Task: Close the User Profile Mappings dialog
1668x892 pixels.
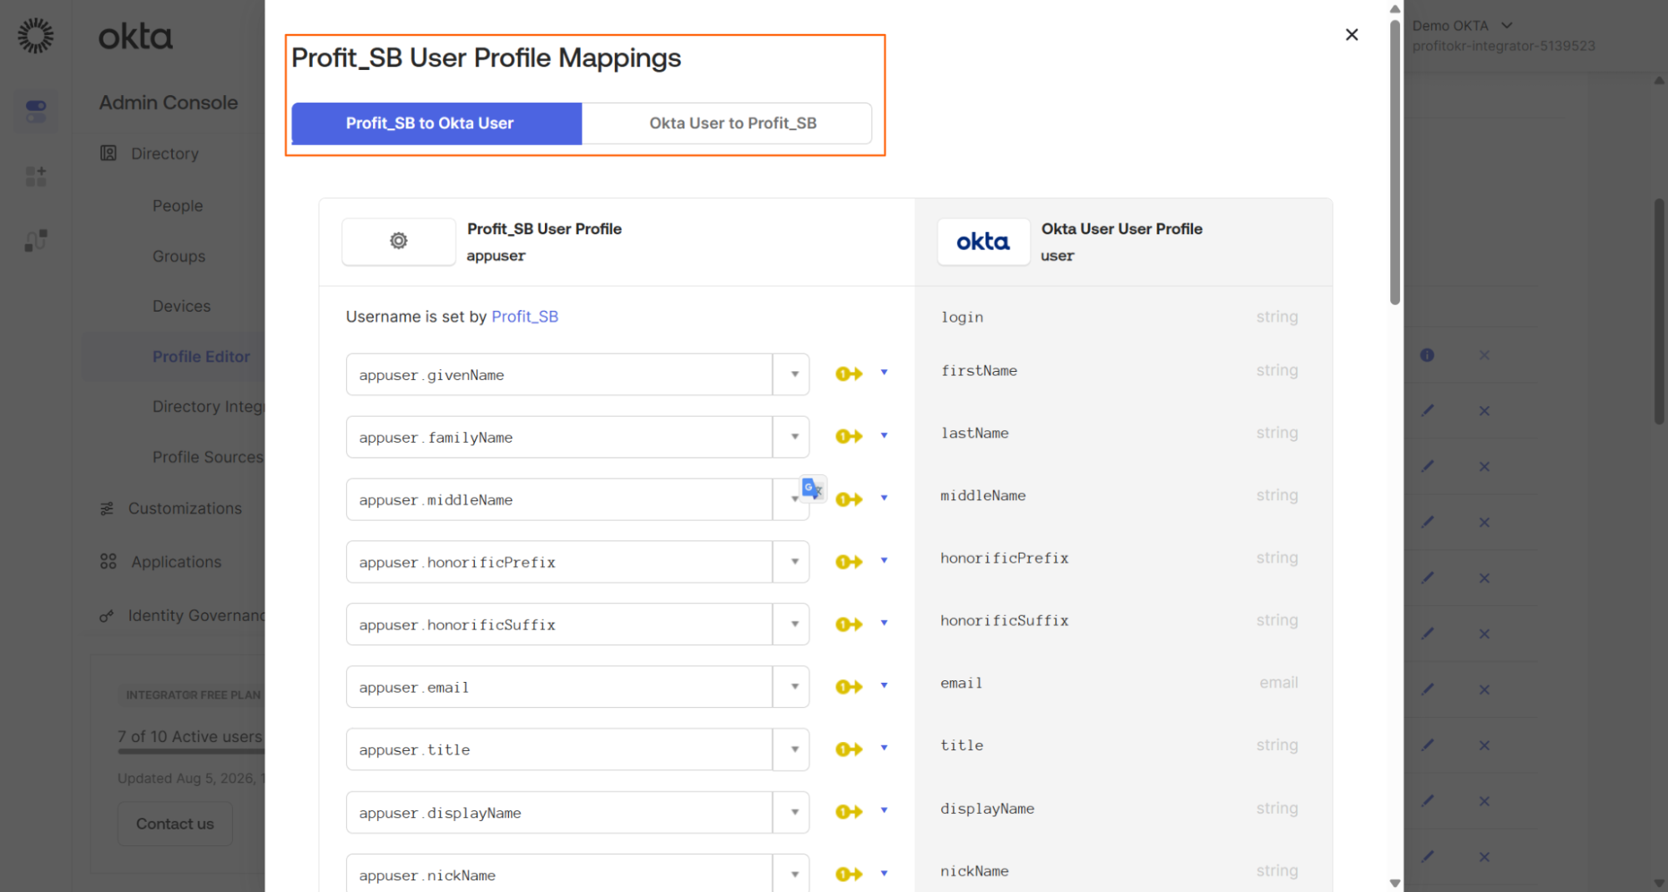Action: click(x=1352, y=34)
